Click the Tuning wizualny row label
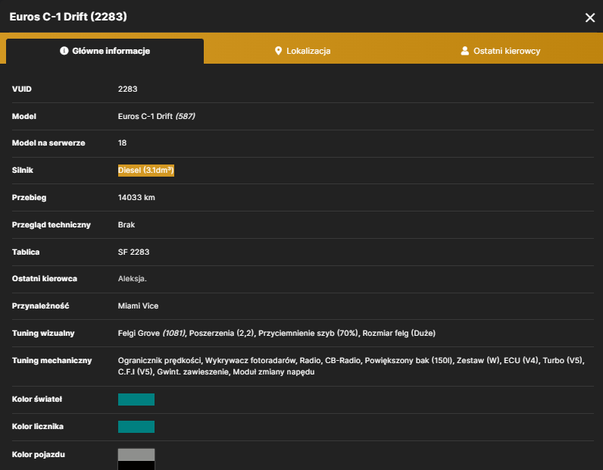This screenshot has height=470, width=603. click(43, 334)
